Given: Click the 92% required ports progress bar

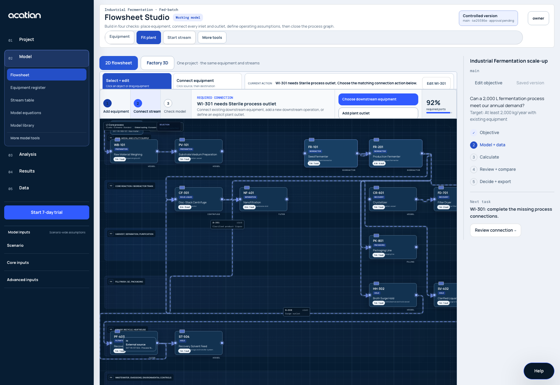Looking at the screenshot, I should click(439, 113).
